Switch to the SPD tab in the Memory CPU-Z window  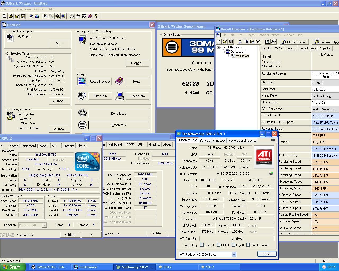point(141,144)
